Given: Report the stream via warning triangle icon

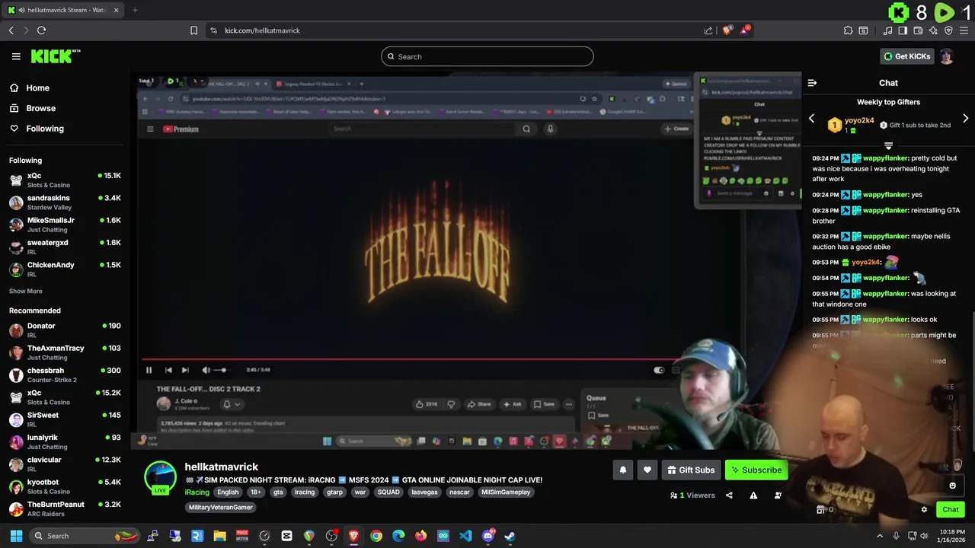Looking at the screenshot, I should tap(753, 495).
